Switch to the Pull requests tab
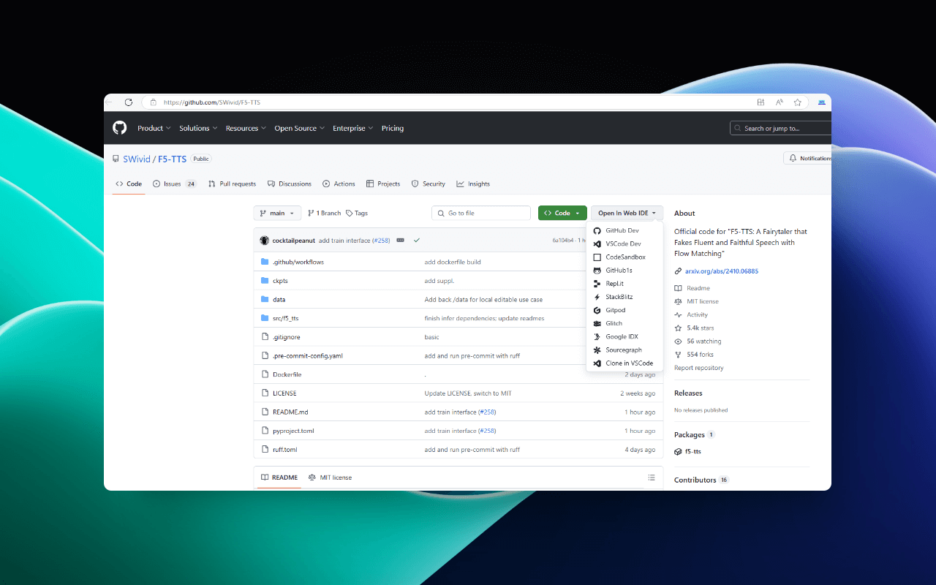Screen dimensions: 936x585 (232, 184)
